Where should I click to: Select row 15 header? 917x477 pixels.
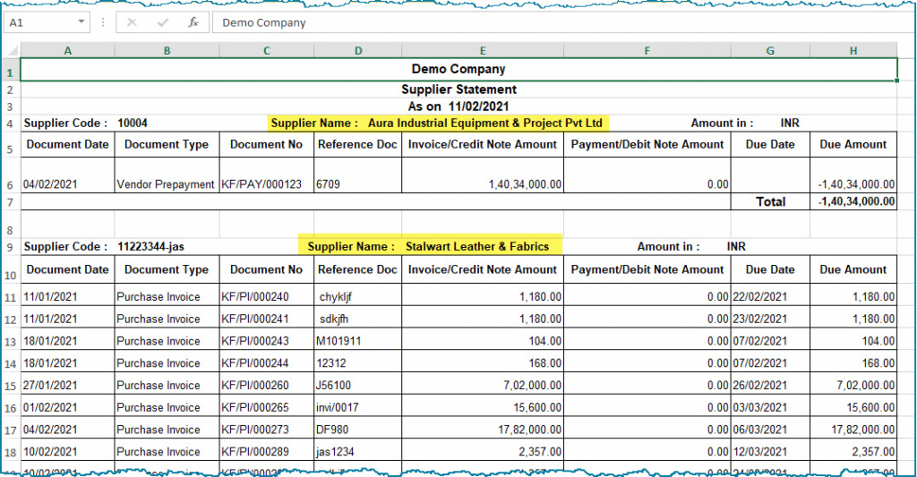coord(10,386)
